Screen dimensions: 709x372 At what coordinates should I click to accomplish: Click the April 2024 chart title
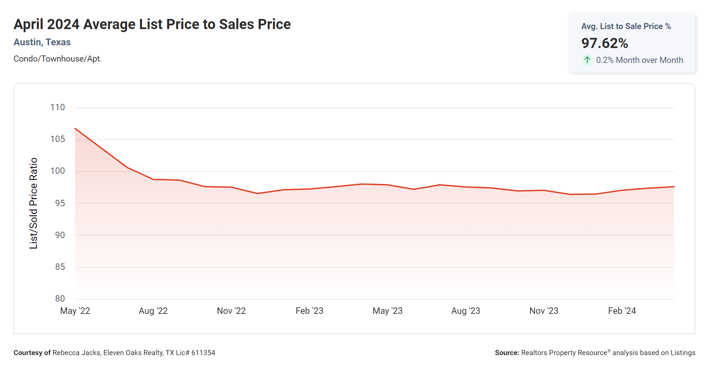pyautogui.click(x=152, y=24)
